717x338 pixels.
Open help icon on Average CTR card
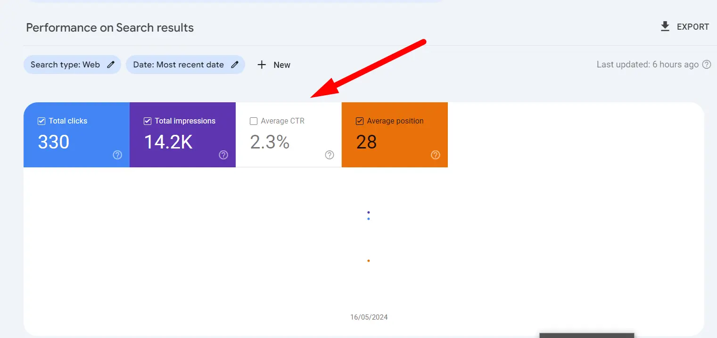pos(330,155)
